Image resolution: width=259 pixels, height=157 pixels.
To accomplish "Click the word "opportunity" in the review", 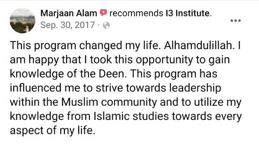I will click(164, 60).
